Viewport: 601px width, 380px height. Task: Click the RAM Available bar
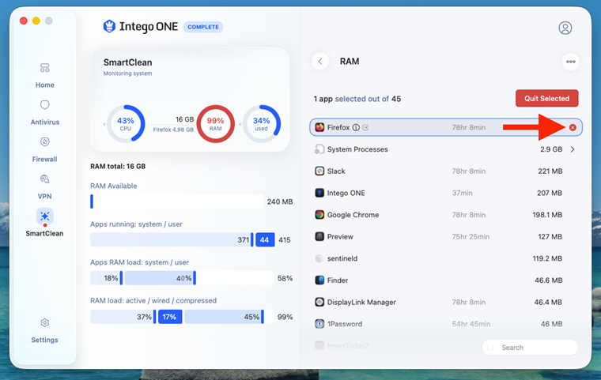[x=176, y=201]
